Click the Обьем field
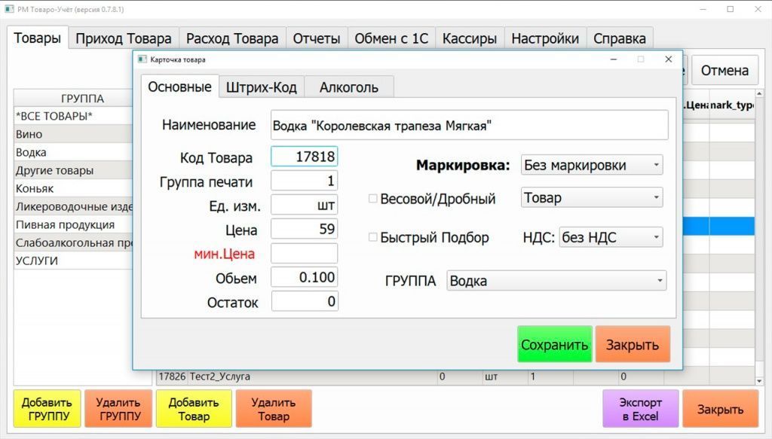772x439 pixels. tap(305, 277)
